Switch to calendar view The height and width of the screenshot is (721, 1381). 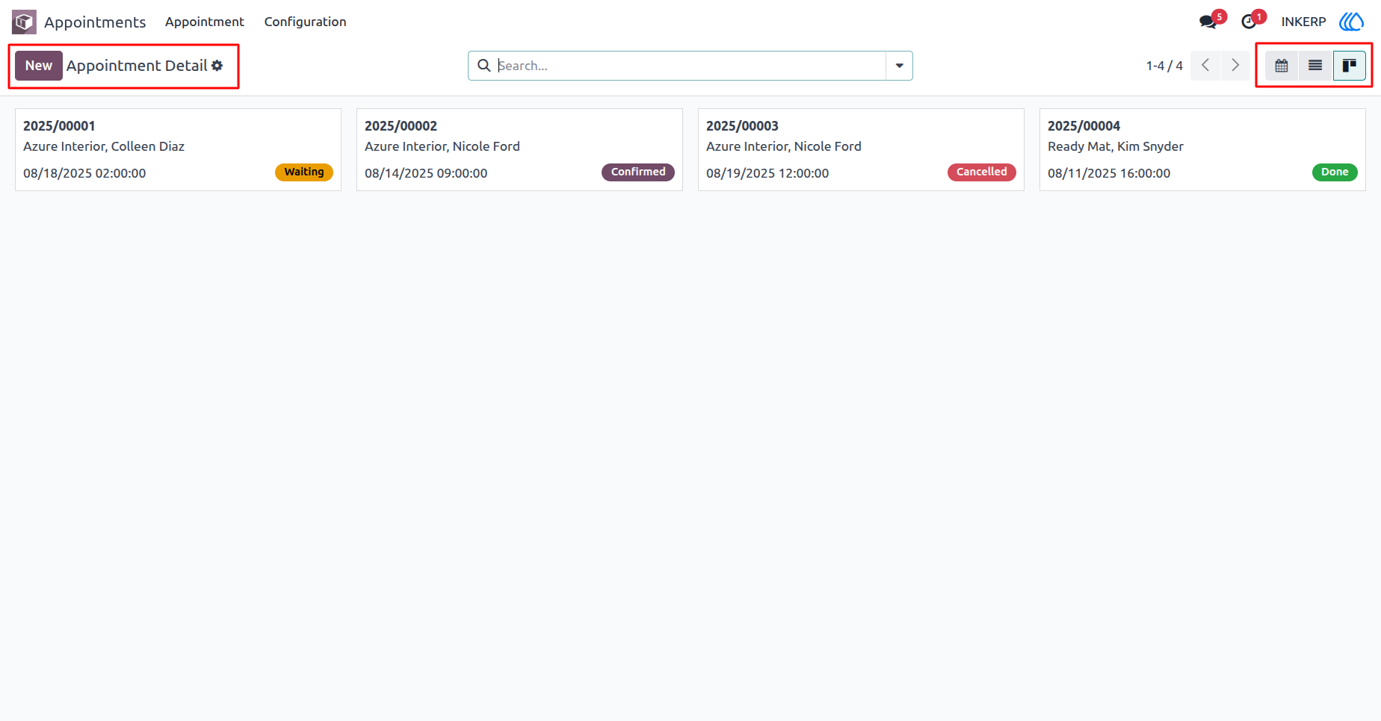(1282, 66)
